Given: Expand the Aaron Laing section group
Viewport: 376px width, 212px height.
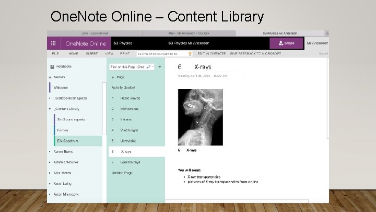Looking at the screenshot, I should tap(50, 184).
